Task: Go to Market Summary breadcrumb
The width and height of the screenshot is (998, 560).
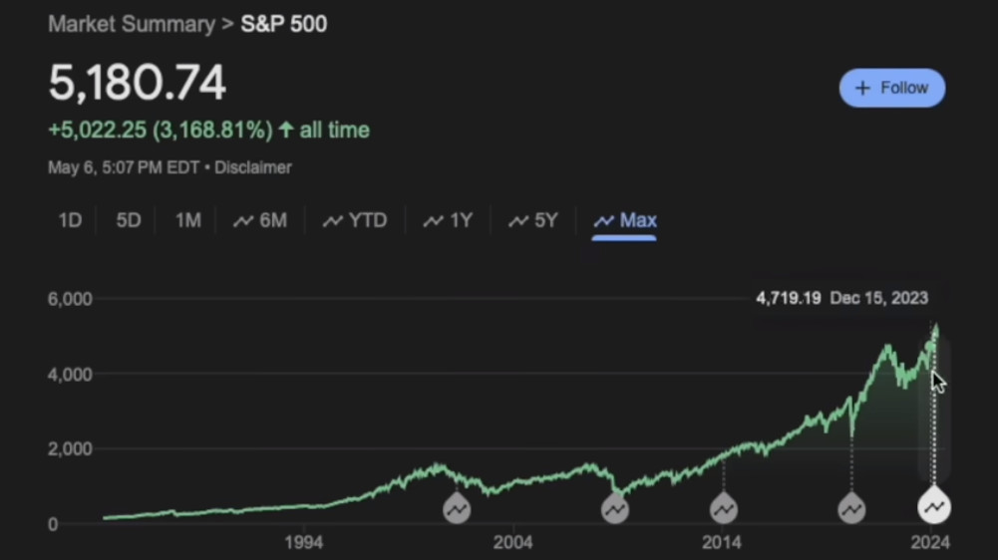Action: point(132,23)
